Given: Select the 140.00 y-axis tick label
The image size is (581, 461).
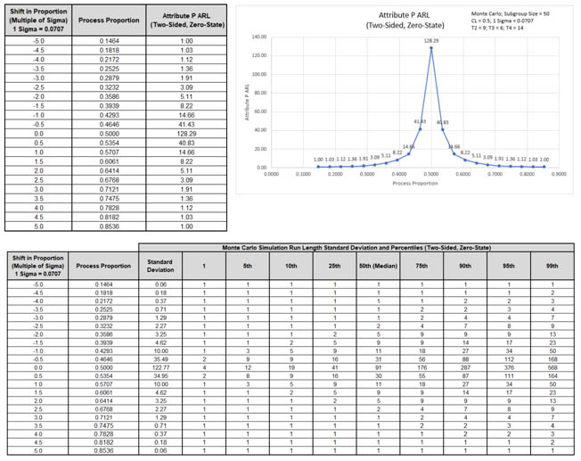Looking at the screenshot, I should coord(260,37).
